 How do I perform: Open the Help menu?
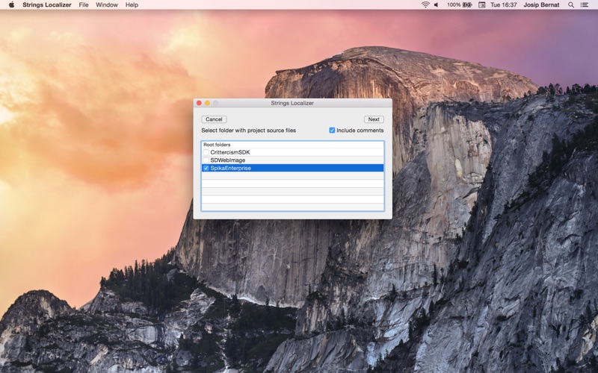(x=132, y=5)
